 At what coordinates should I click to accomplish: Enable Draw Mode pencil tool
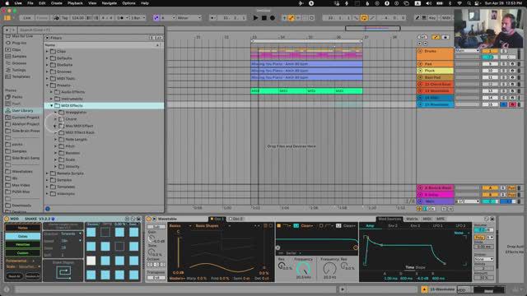click(417, 18)
